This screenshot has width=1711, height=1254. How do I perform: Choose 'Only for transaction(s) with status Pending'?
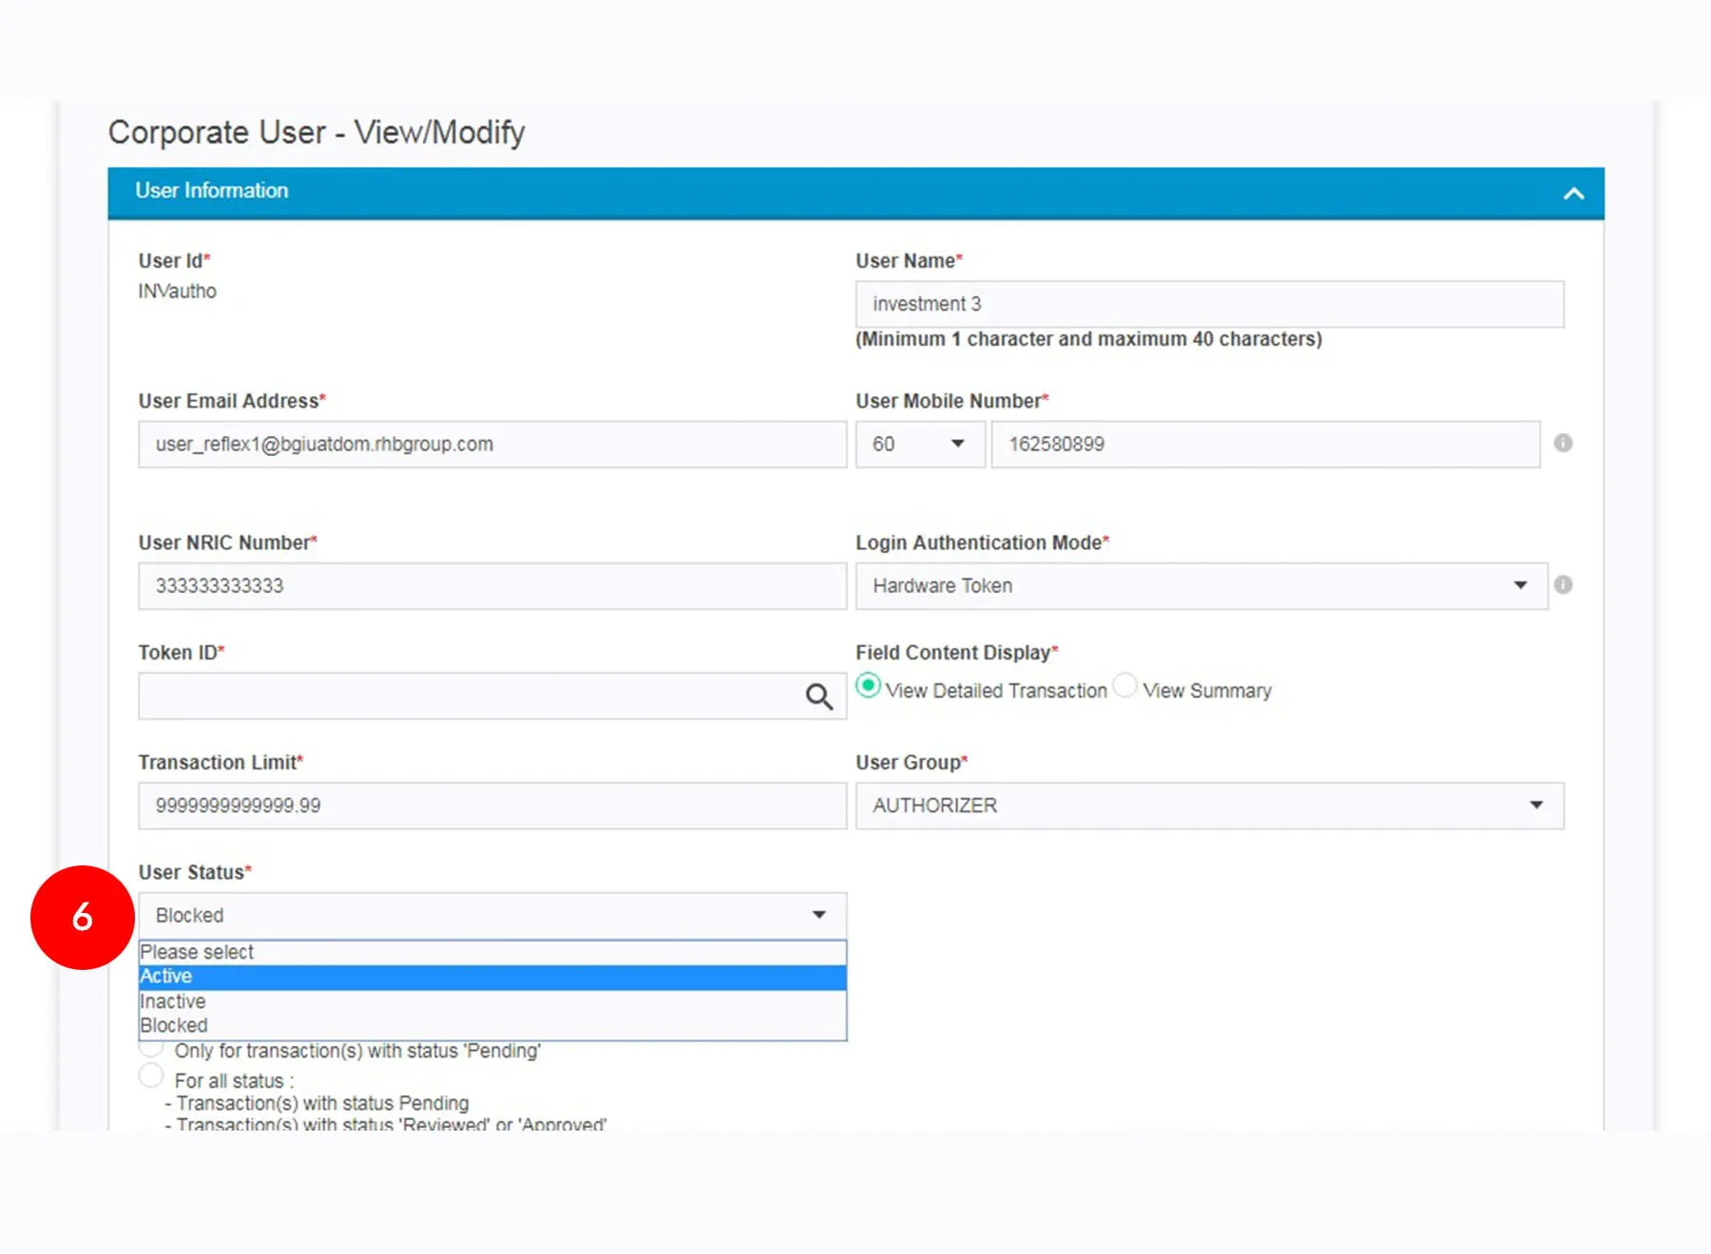point(151,1049)
